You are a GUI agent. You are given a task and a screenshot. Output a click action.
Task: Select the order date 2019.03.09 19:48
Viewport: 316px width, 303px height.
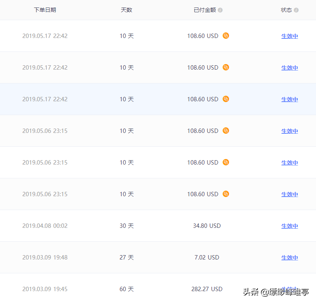click(x=45, y=258)
